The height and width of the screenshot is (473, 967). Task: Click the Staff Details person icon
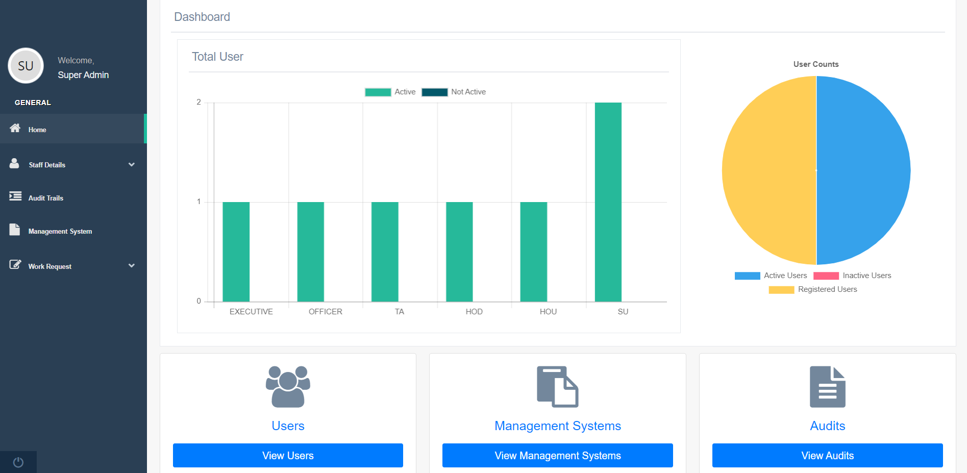coord(14,163)
